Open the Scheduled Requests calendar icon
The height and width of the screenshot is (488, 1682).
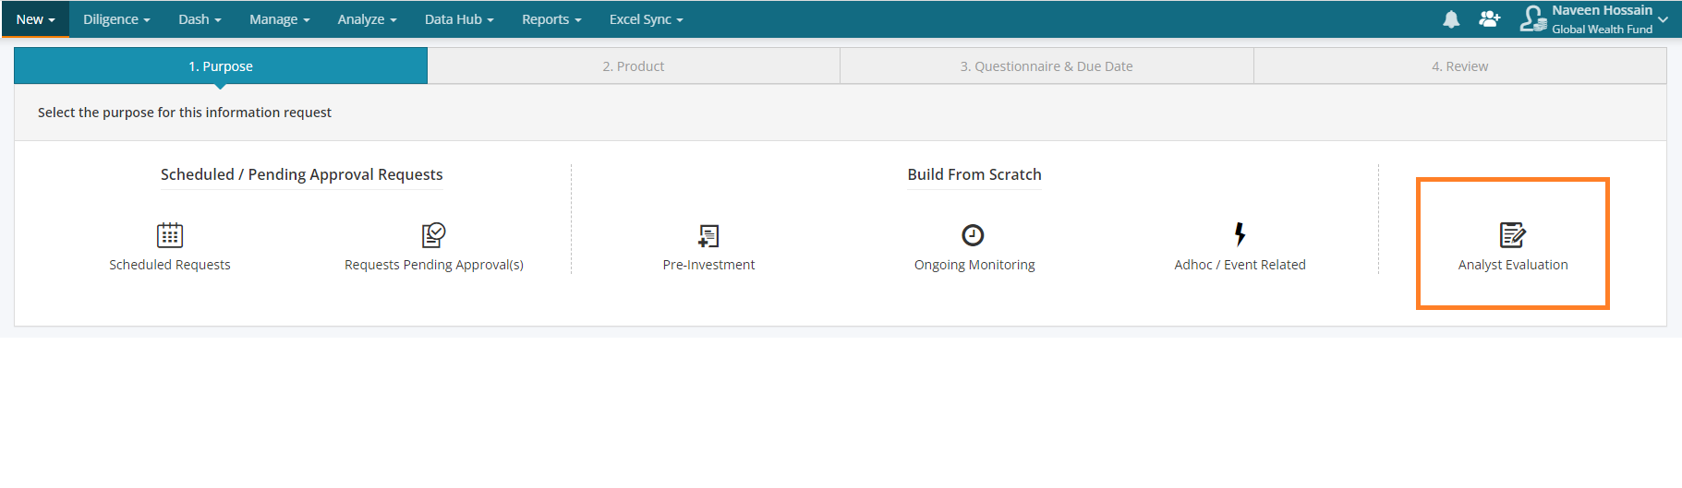170,235
